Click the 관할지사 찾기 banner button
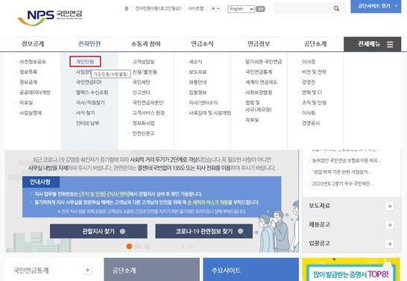 coord(98,231)
